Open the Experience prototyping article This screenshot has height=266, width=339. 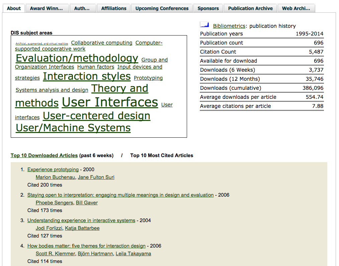click(53, 169)
